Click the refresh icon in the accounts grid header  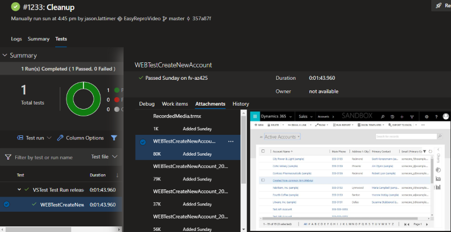pos(430,152)
